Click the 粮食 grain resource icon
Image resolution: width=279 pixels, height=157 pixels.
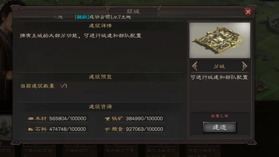point(107,129)
